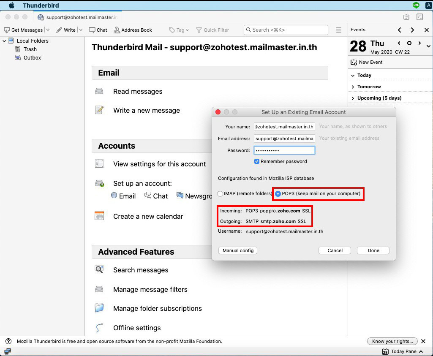This screenshot has width=433, height=356.
Task: Click the Manual config button
Action: [x=238, y=250]
